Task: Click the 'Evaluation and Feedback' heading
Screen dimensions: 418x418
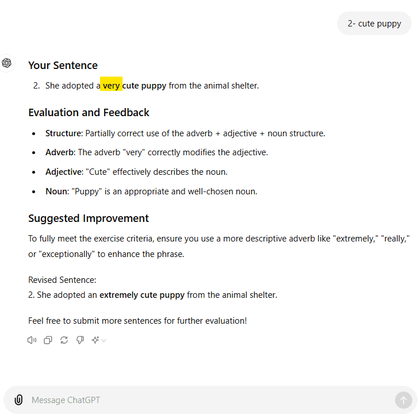Action: pyautogui.click(x=89, y=113)
